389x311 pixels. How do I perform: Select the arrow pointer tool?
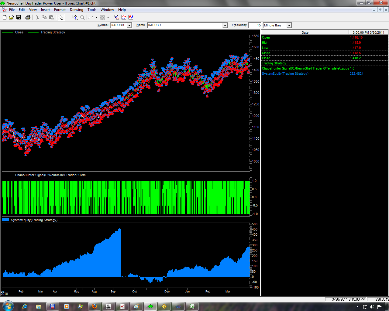61,17
